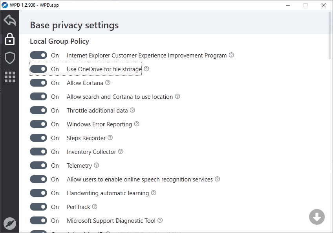Click the vertical scrollbar thumb
Viewport: 333px width, 233px height.
[330, 35]
